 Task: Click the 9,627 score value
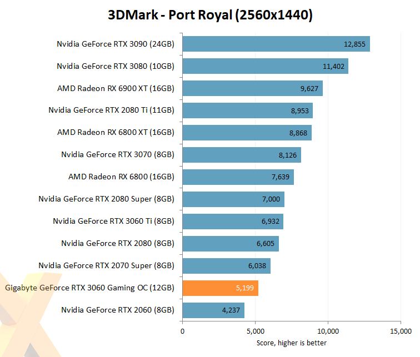(309, 89)
